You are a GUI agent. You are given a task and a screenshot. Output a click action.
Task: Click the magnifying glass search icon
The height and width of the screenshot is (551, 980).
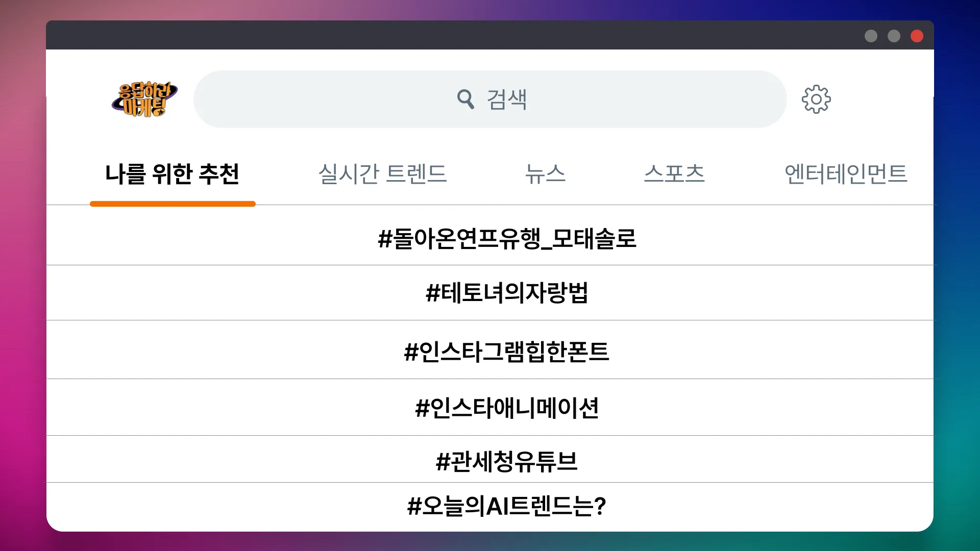(x=465, y=99)
